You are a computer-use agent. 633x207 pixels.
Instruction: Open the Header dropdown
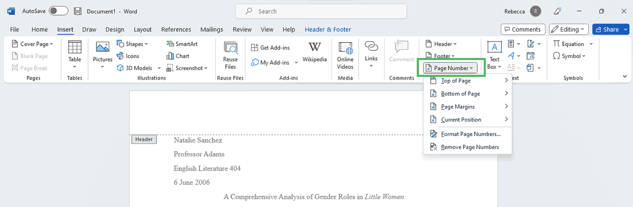(x=441, y=44)
